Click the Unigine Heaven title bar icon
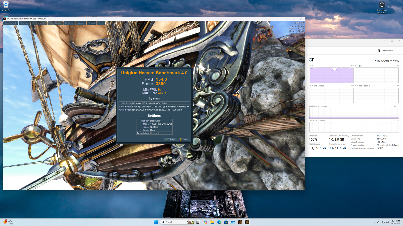 (5, 19)
